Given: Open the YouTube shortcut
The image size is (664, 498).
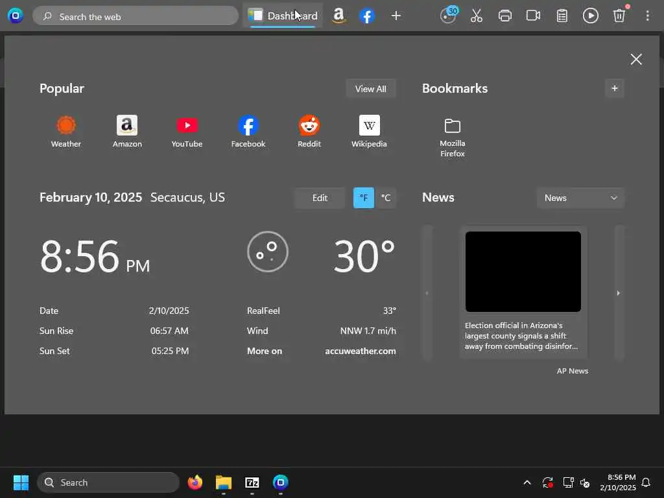Looking at the screenshot, I should point(187,132).
